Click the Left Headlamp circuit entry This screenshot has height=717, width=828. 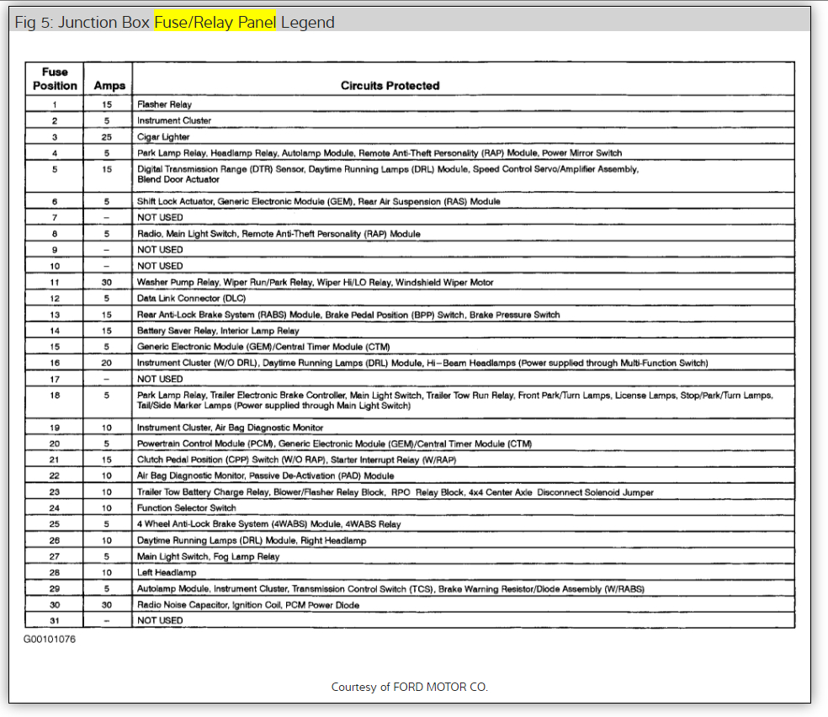167,572
